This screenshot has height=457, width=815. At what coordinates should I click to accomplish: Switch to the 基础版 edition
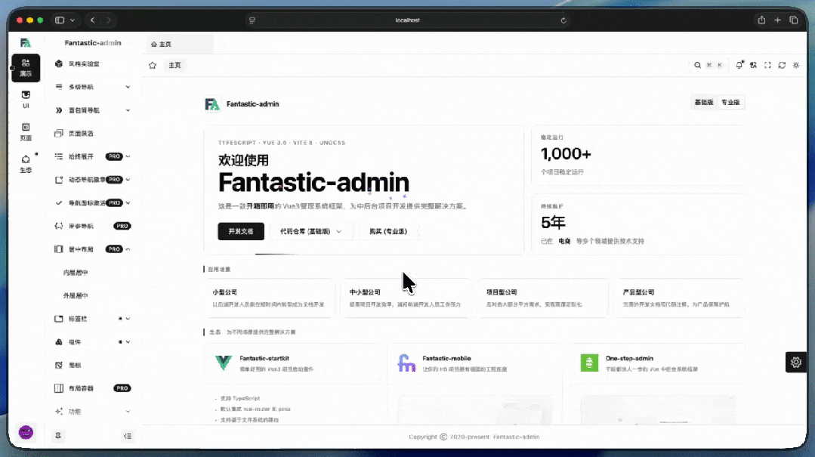[x=704, y=102]
